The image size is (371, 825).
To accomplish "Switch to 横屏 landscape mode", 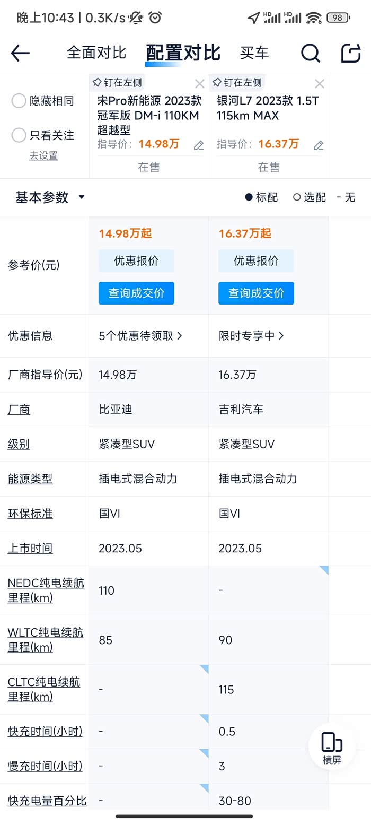I will click(x=332, y=748).
